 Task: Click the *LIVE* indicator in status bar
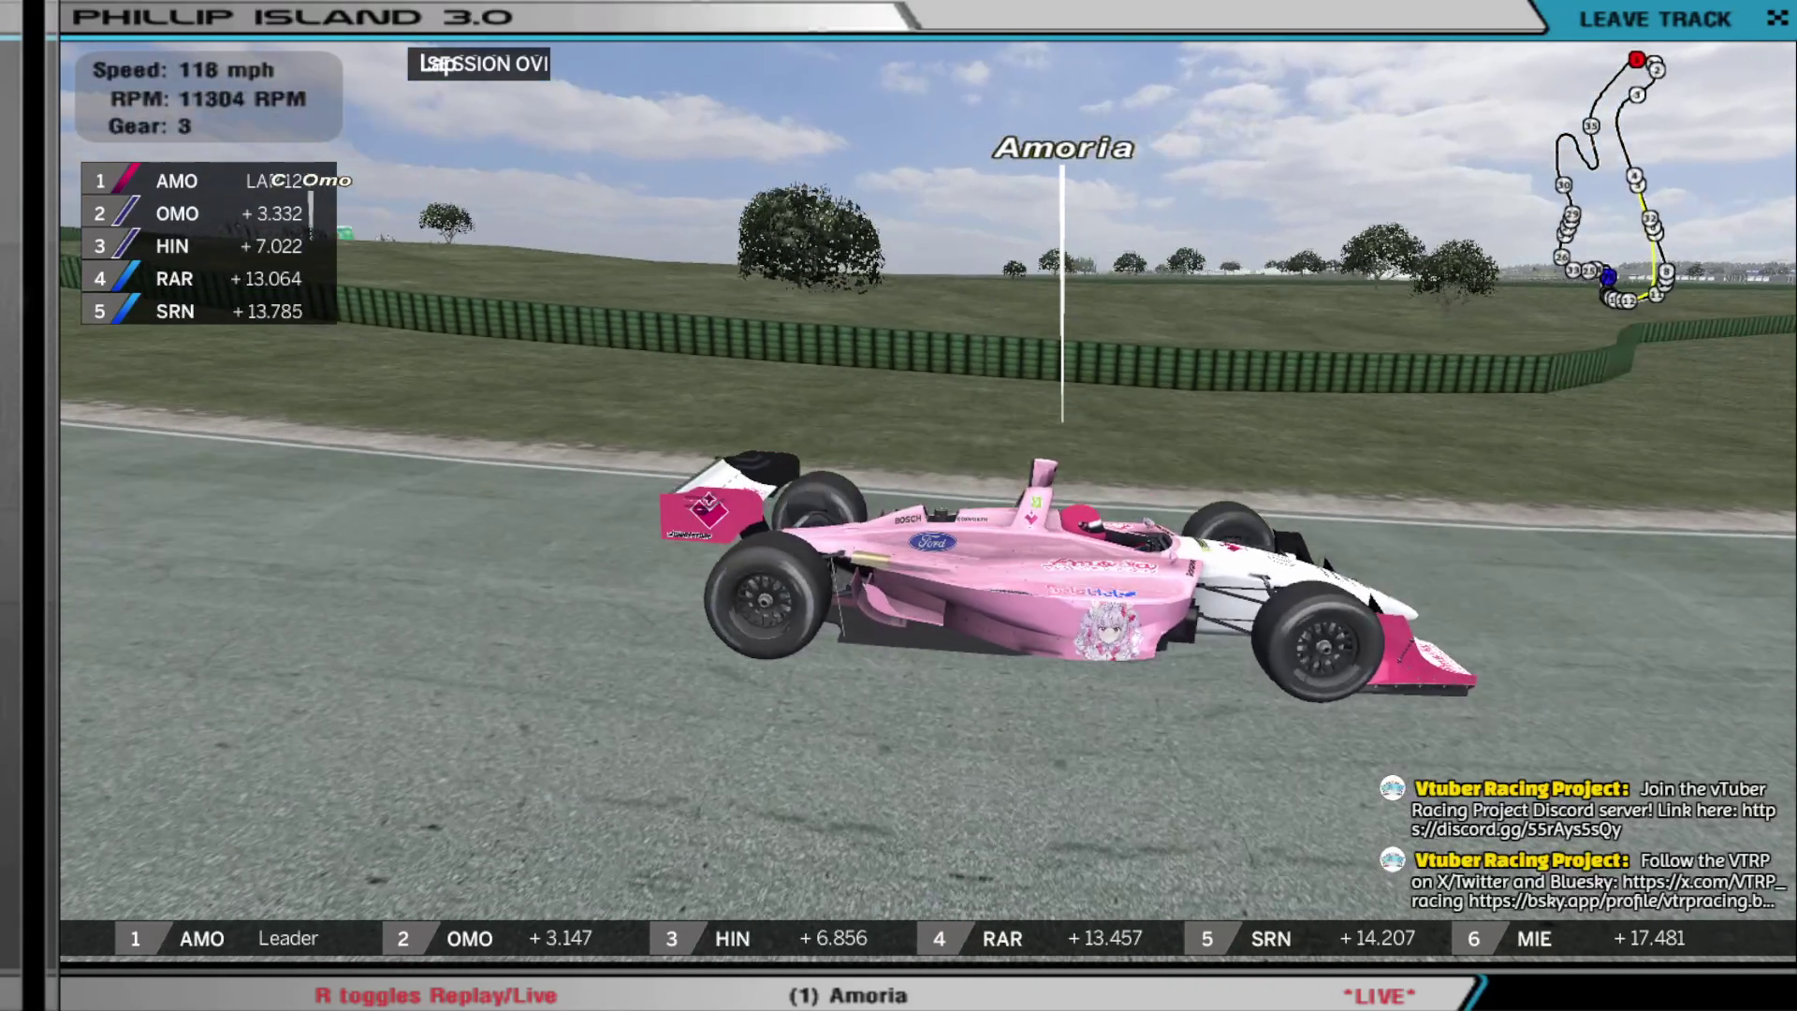point(1380,996)
